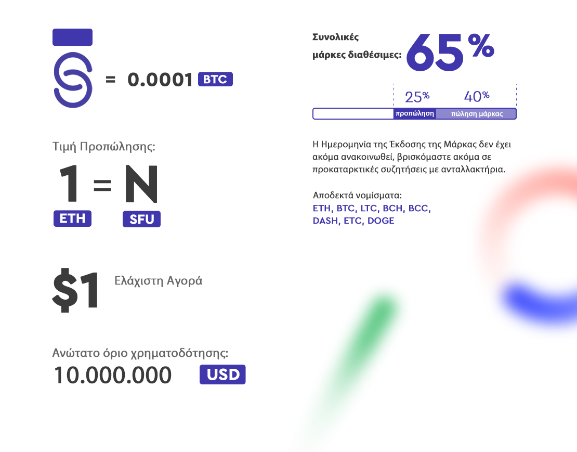Click the empty white portion of the token bar

point(353,114)
